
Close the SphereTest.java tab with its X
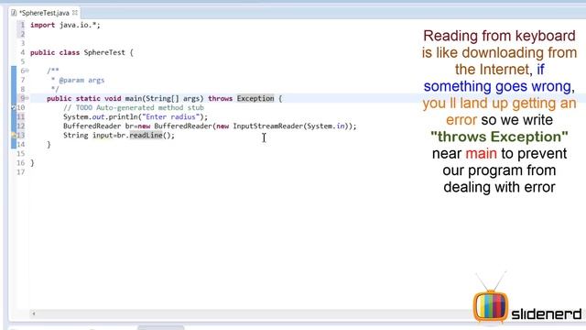(x=75, y=12)
